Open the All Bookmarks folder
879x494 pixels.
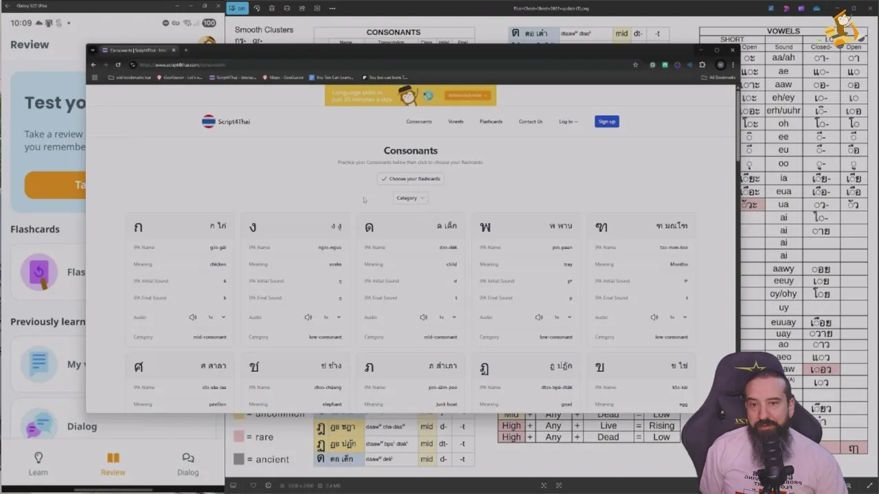pos(718,78)
